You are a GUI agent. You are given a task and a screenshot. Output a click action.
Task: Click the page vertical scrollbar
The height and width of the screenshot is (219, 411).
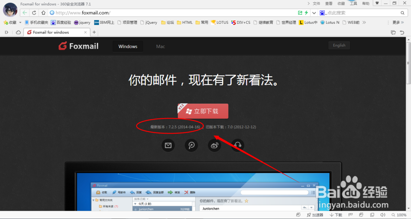pyautogui.click(x=408, y=63)
